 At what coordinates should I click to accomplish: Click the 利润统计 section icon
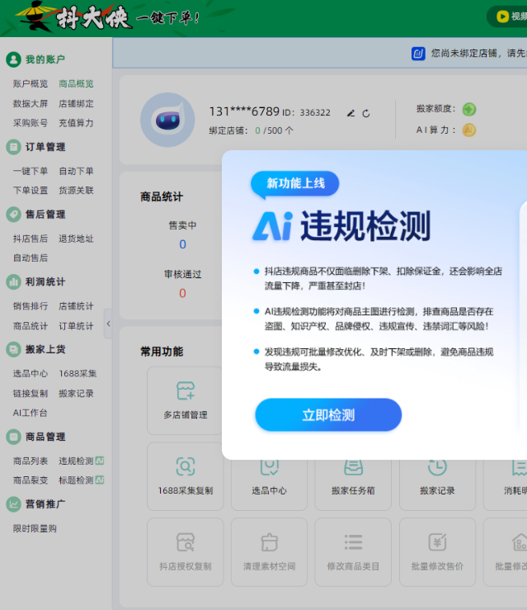point(13,281)
